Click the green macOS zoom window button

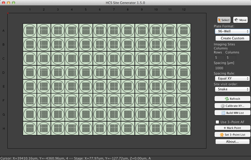pos(14,3)
